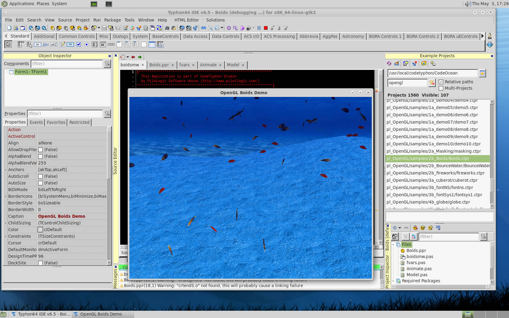509x318 pixels.
Task: Toggle the AllowDropFiles False checkbox
Action: point(40,150)
